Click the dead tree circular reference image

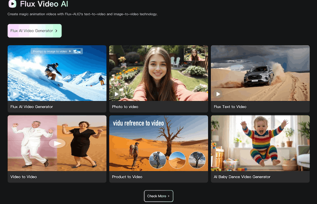[197, 160]
